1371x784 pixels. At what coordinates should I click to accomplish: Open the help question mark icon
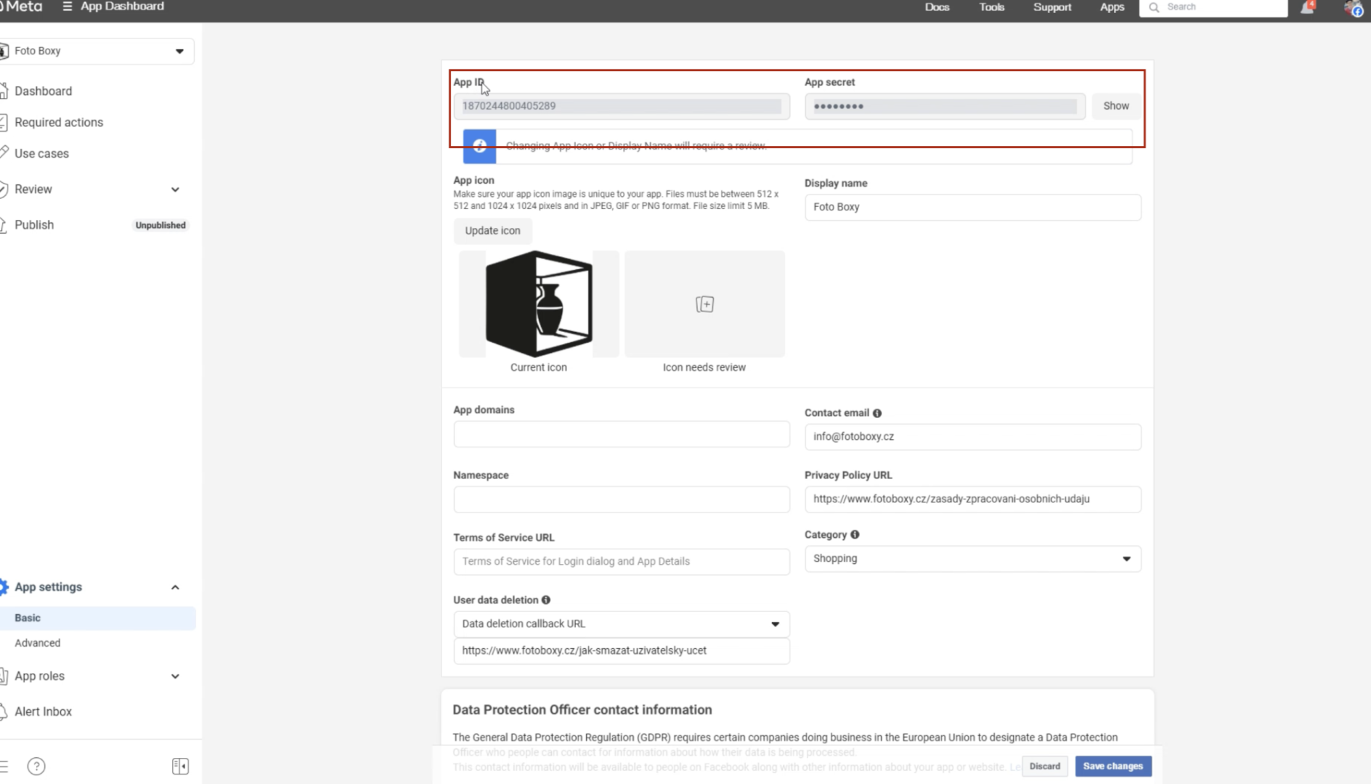36,766
